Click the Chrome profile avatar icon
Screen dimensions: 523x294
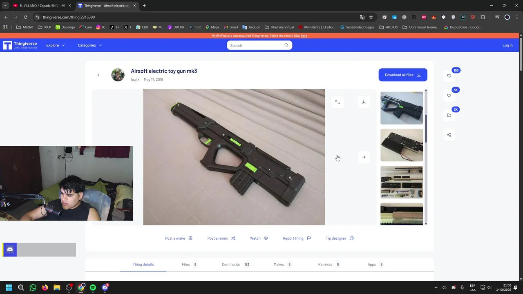tap(507, 17)
